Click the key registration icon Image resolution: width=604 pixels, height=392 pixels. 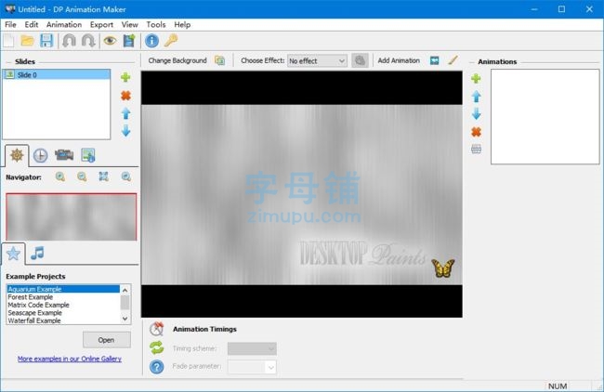[x=171, y=41]
